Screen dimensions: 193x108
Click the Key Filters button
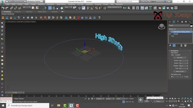tap(159, 101)
